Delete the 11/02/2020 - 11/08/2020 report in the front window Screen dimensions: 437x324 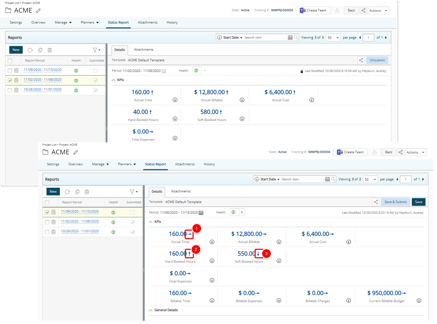point(54,222)
